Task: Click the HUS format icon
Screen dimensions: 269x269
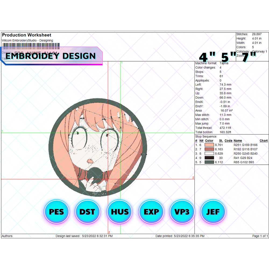Action: pos(119,212)
